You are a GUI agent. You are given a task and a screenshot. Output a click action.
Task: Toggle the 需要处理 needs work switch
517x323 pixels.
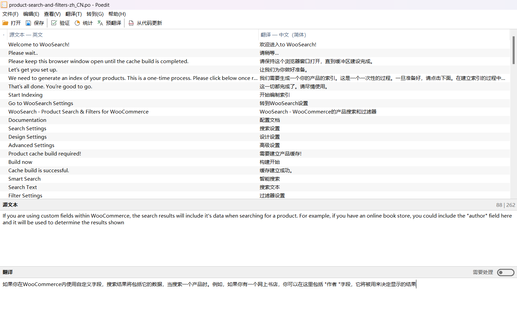506,272
